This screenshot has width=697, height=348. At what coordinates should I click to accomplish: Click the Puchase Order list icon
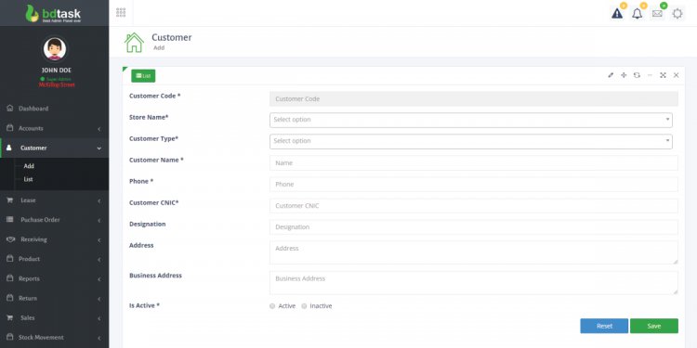[10, 220]
